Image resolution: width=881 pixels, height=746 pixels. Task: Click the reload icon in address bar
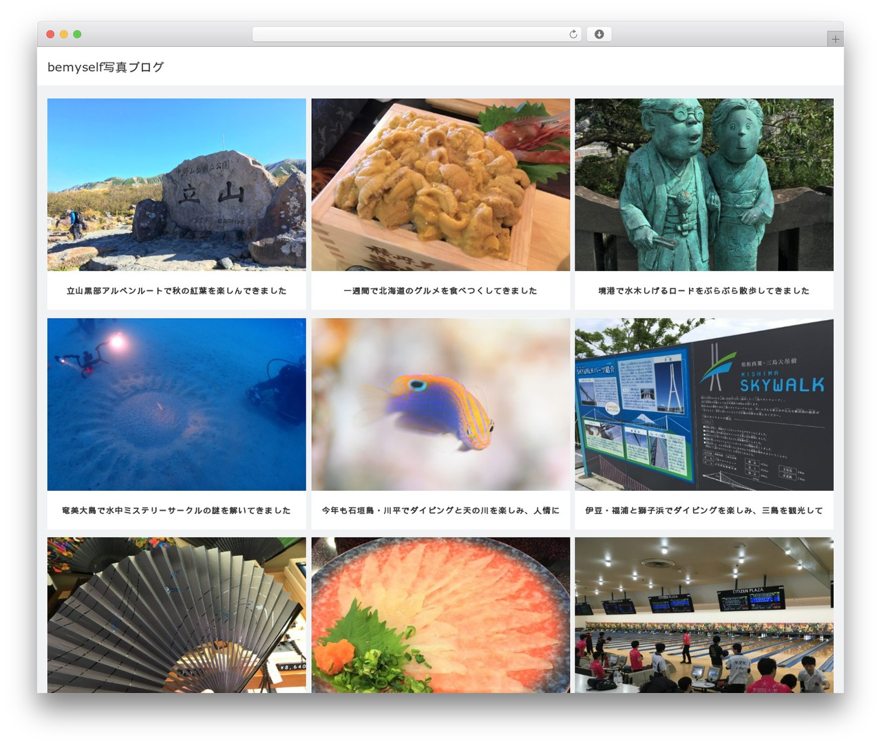tap(573, 34)
